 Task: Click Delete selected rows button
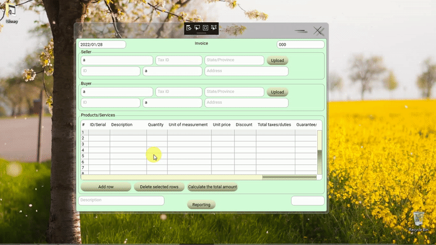tap(159, 187)
